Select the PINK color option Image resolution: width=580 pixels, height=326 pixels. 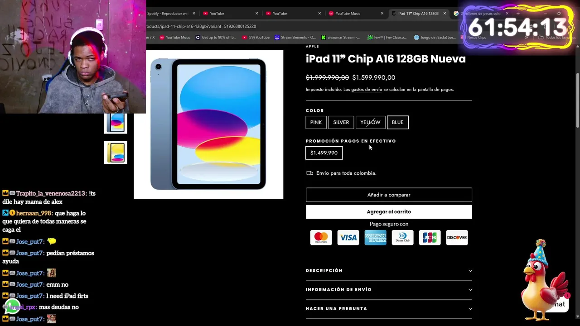click(316, 122)
